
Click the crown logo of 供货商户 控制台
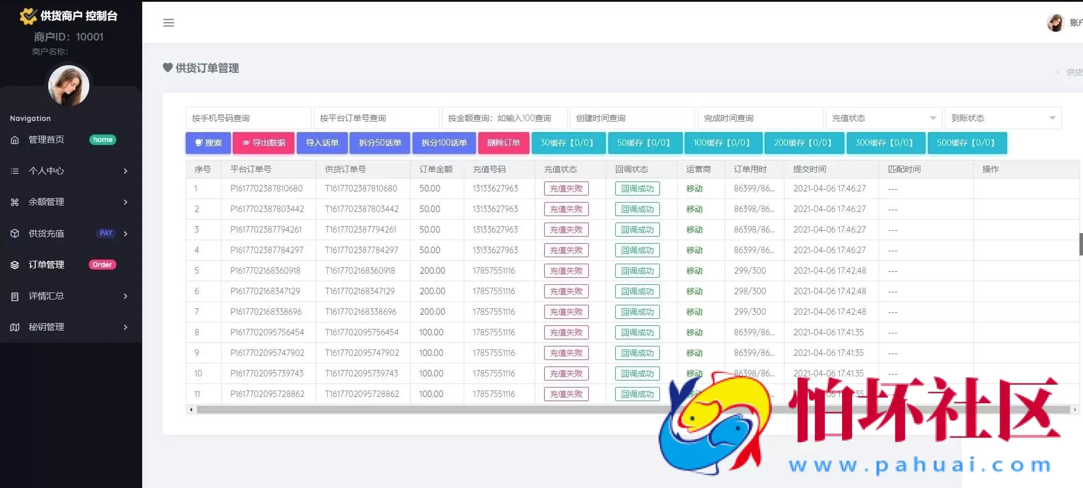pyautogui.click(x=28, y=16)
